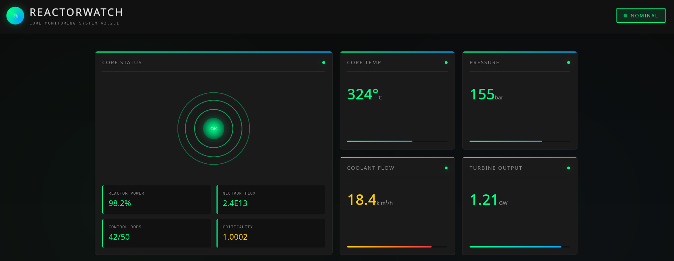The height and width of the screenshot is (261, 674).
Task: Click the Coolant Flow status dot
Action: click(x=446, y=168)
